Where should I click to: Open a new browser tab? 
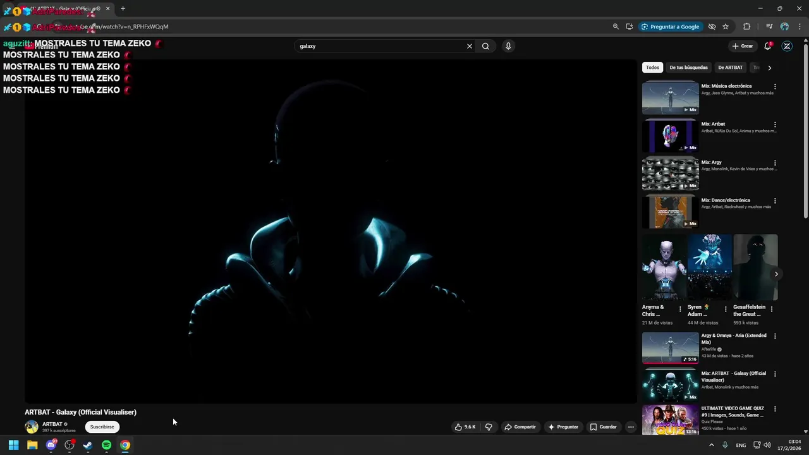[x=123, y=9]
